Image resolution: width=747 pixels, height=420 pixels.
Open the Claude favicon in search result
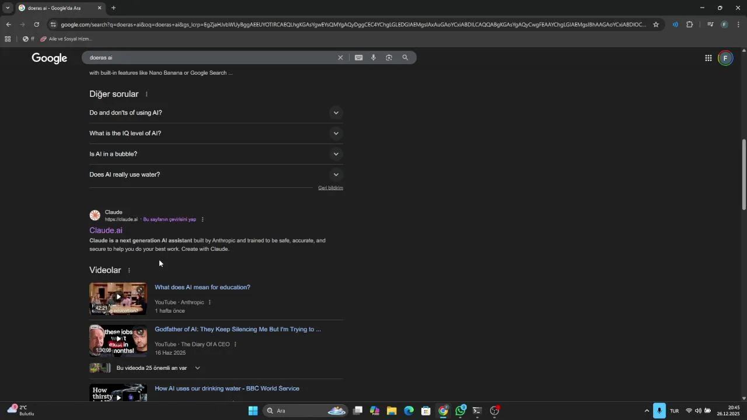[95, 215]
